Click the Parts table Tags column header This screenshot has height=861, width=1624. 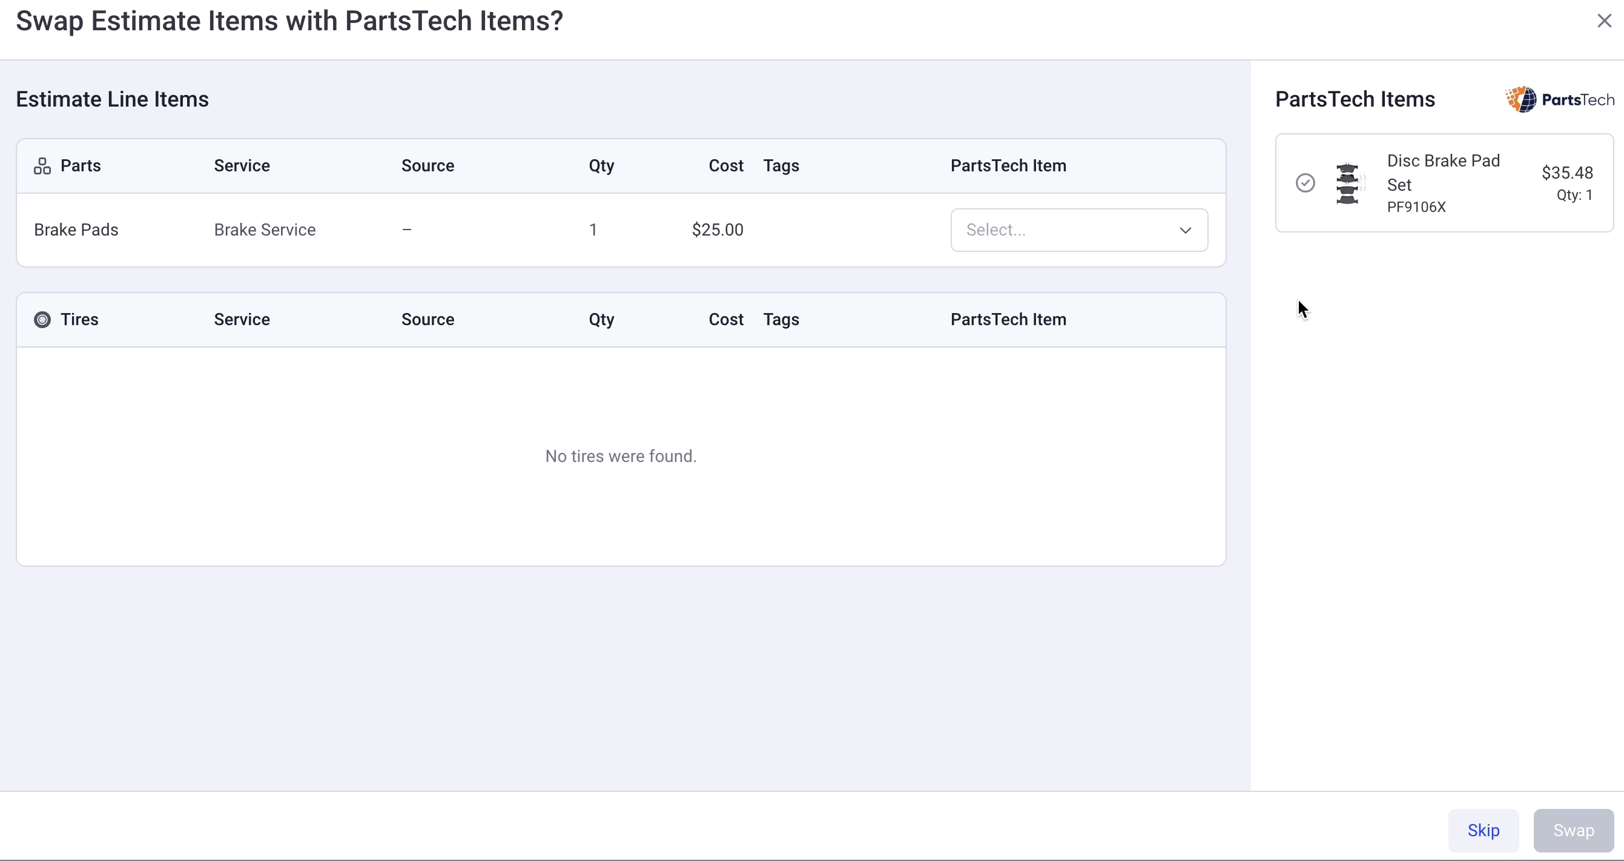tap(781, 166)
